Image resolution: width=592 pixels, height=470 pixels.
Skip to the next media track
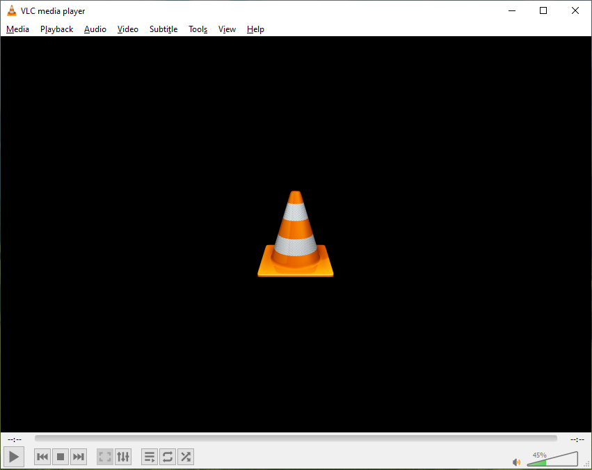click(x=79, y=457)
